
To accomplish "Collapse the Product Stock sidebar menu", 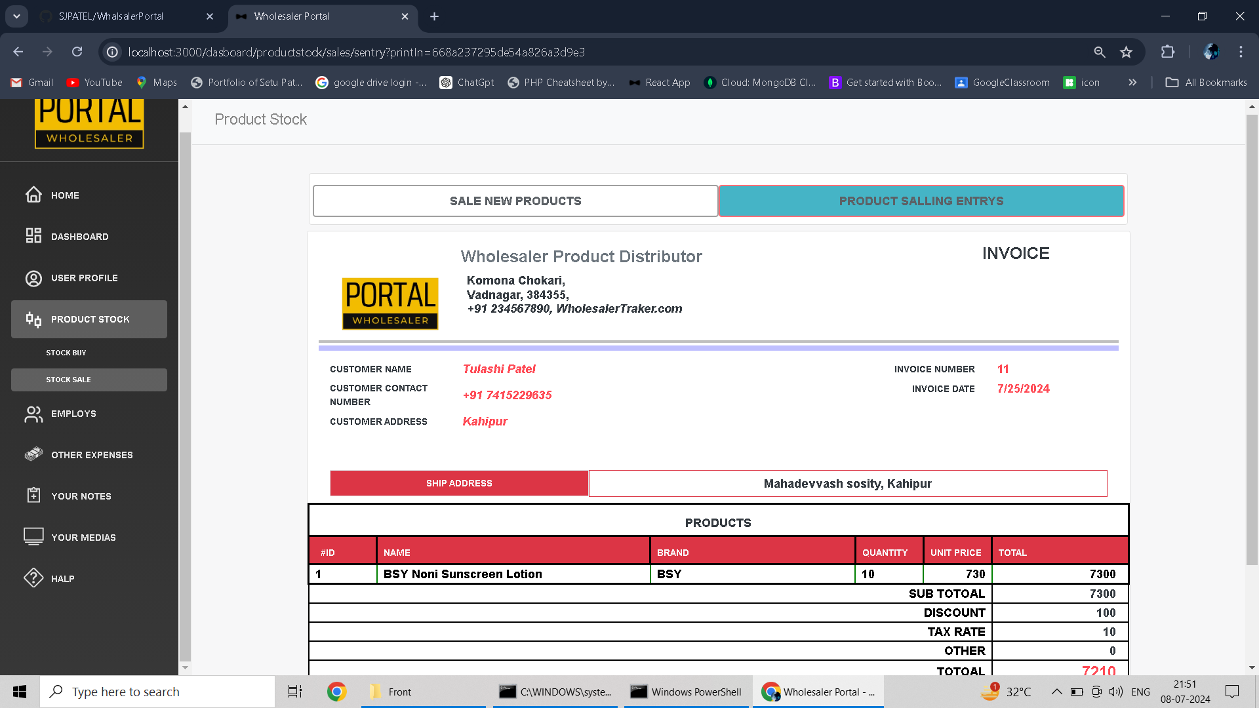I will pos(89,319).
